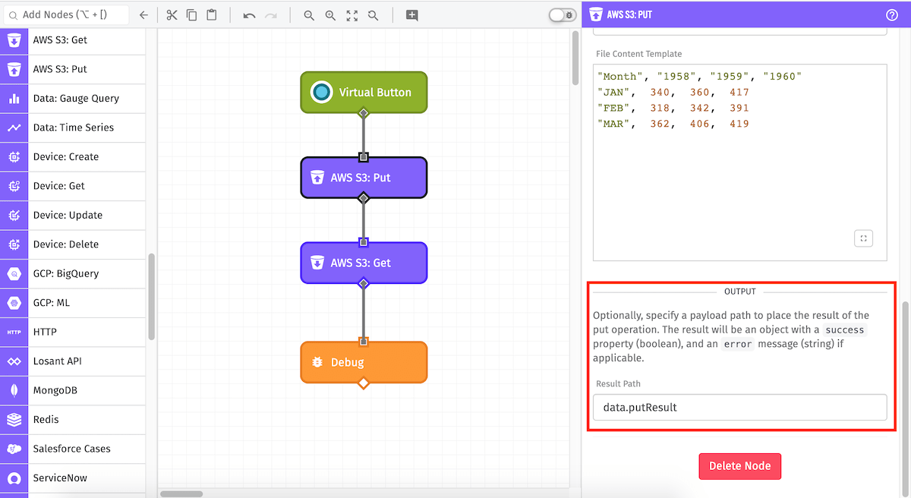
Task: Click inside the File Content Template editor
Action: click(x=739, y=162)
